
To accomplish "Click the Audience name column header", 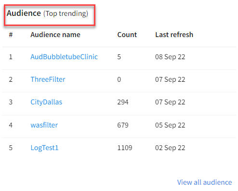I will pos(55,35).
